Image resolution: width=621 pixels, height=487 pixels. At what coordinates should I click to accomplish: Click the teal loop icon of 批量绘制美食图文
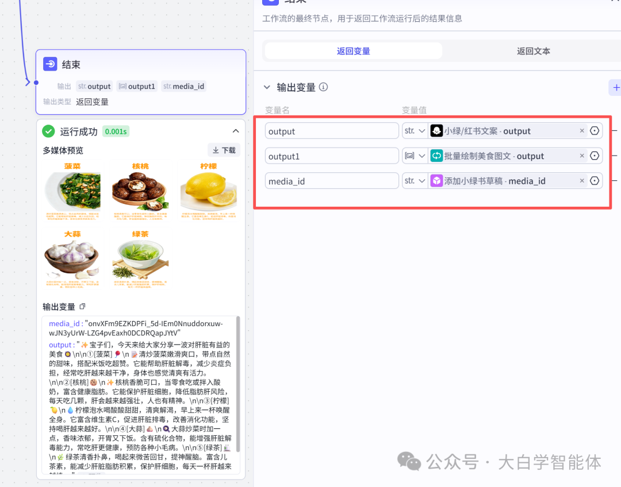pos(436,156)
